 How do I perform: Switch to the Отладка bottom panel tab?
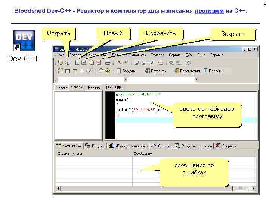point(161,146)
